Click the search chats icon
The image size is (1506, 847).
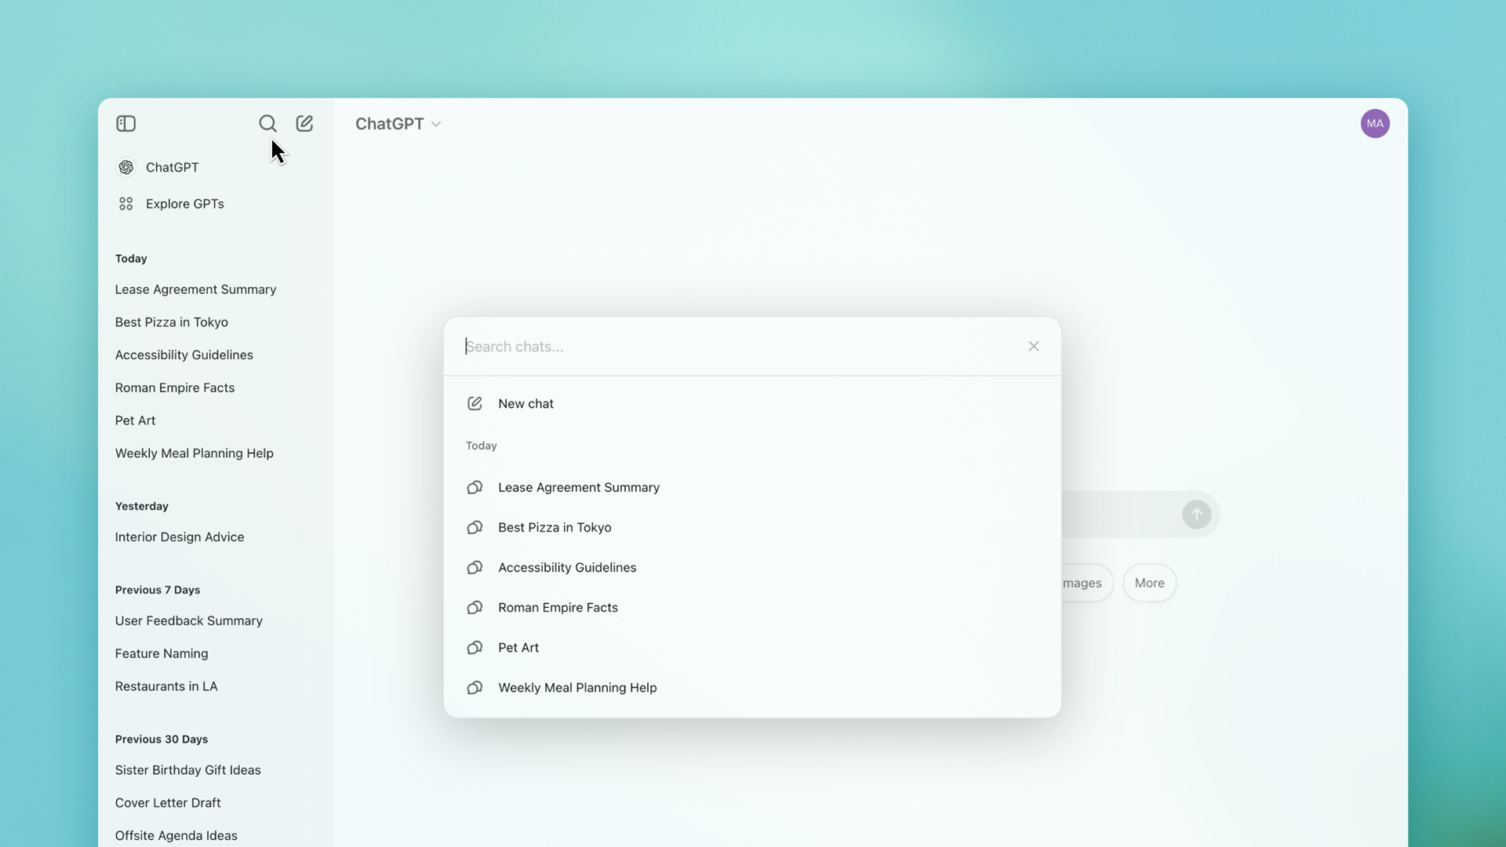(268, 124)
